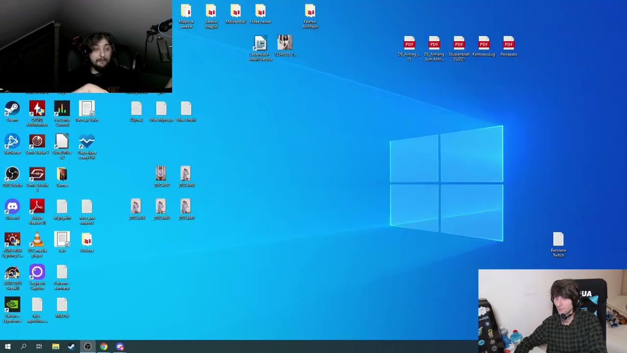Launch Sonic Radar 3
Screen dimensions: 627x353
coord(37,144)
